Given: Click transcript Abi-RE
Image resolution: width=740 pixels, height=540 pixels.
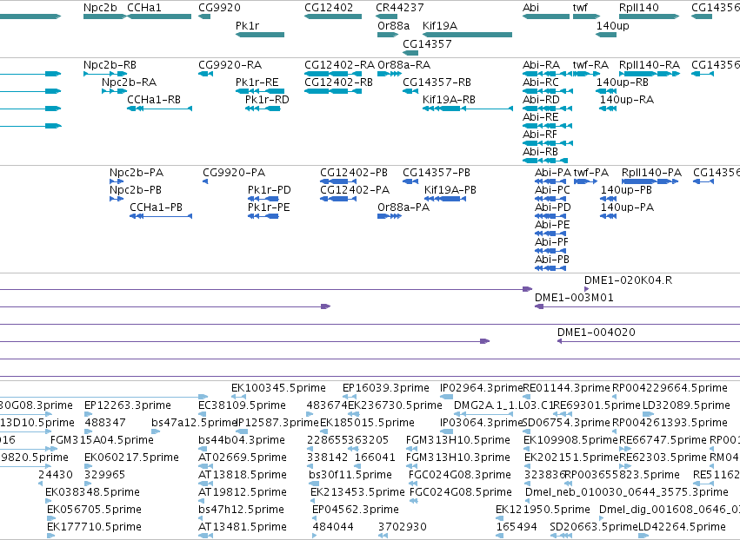Looking at the screenshot, I should 548,126.
